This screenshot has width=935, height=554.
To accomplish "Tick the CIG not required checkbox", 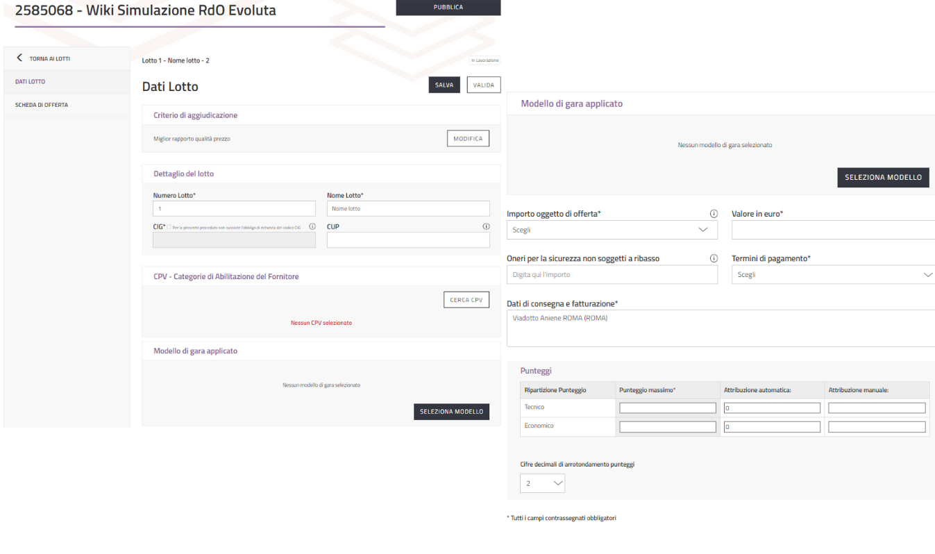I will pyautogui.click(x=169, y=226).
